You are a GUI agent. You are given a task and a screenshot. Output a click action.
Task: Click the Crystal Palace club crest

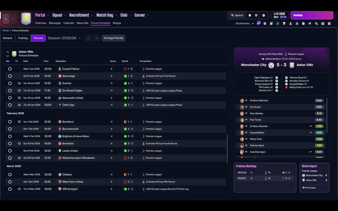60,69
